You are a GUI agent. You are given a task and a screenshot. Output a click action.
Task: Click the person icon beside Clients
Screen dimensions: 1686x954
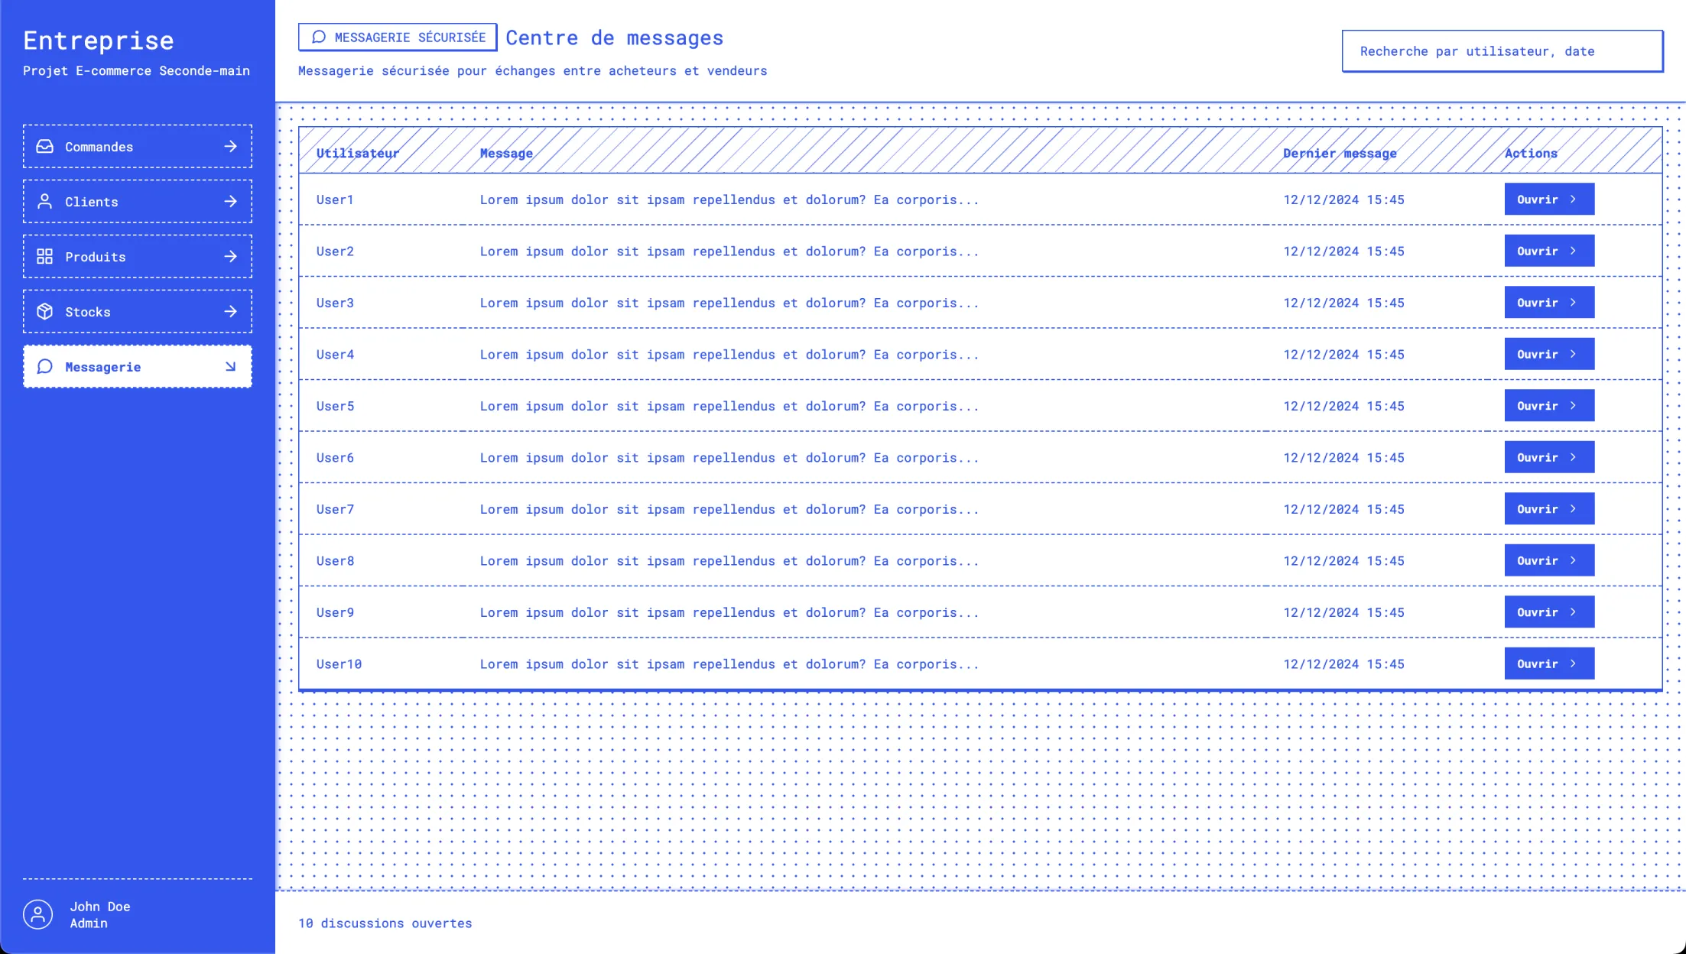point(45,201)
